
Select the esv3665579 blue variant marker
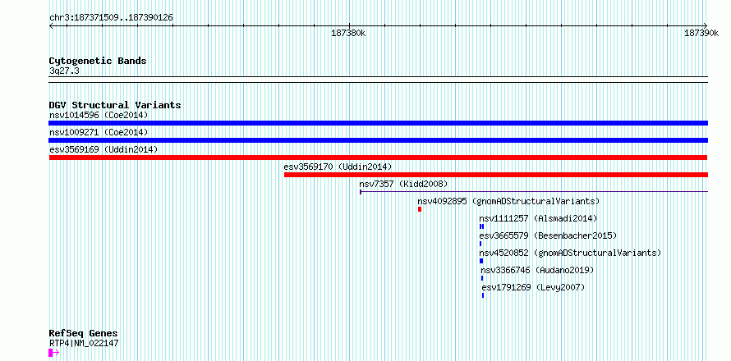(480, 244)
